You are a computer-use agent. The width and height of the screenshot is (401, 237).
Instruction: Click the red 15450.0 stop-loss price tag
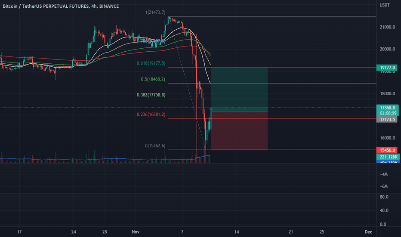click(x=387, y=150)
